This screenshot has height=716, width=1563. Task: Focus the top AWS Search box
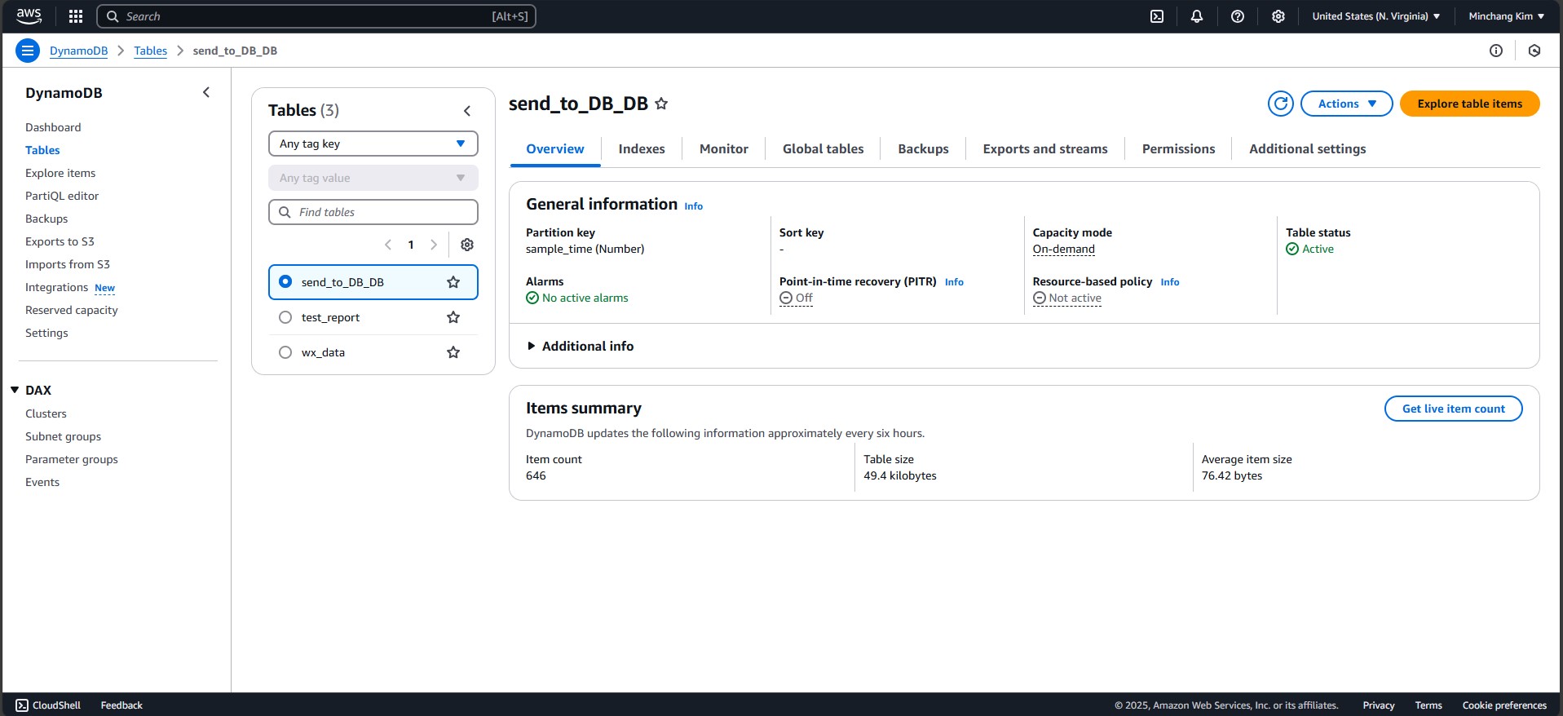316,16
